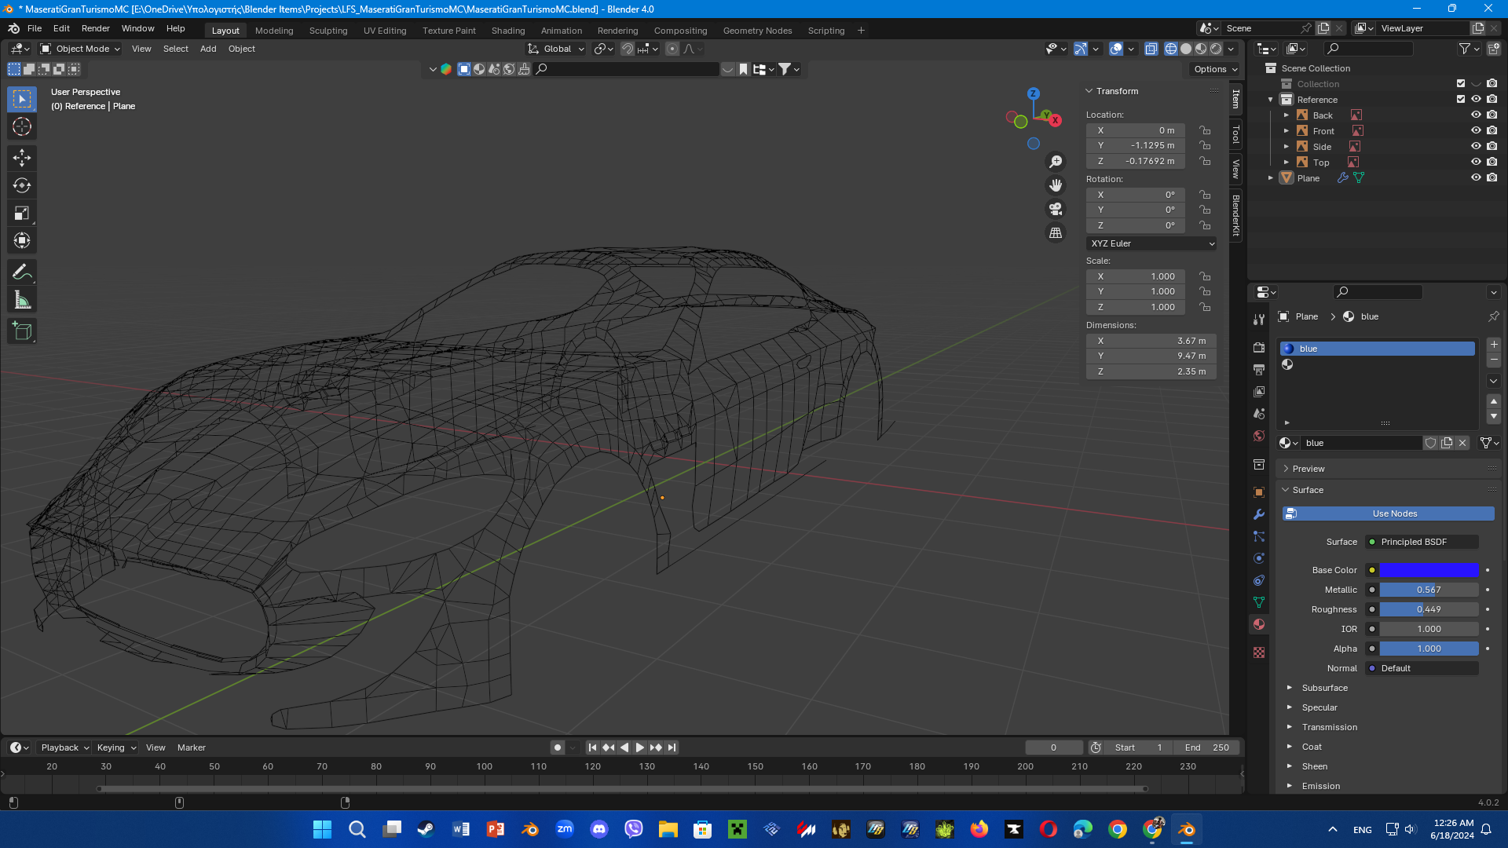
Task: Open the Modifiers wrench properties tab
Action: click(x=1259, y=514)
